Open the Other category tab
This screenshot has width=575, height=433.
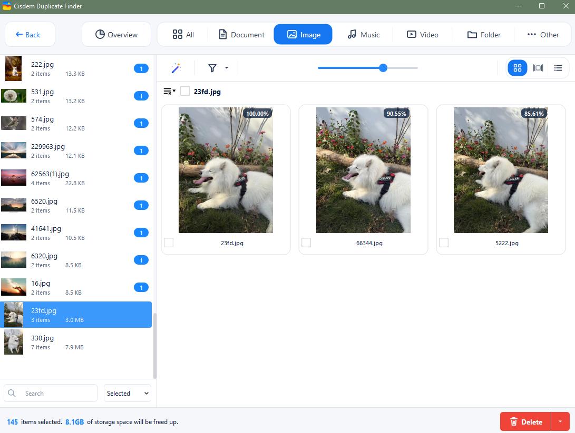[x=543, y=34]
